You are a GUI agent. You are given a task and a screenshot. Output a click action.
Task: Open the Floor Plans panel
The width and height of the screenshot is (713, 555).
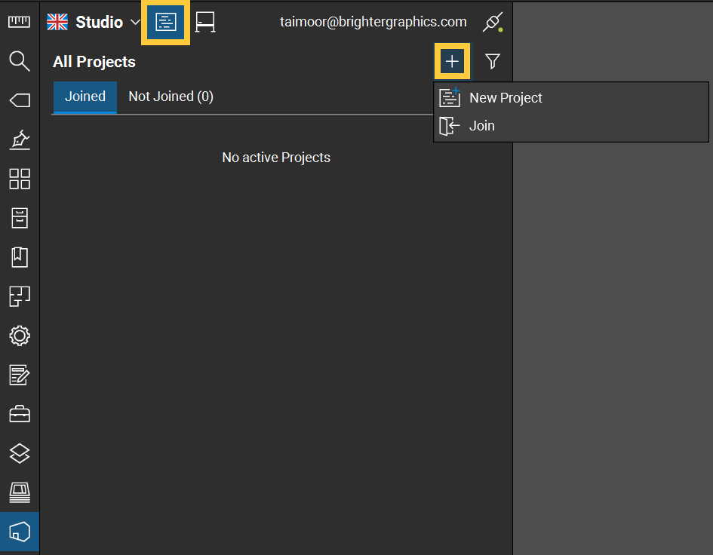(x=19, y=296)
